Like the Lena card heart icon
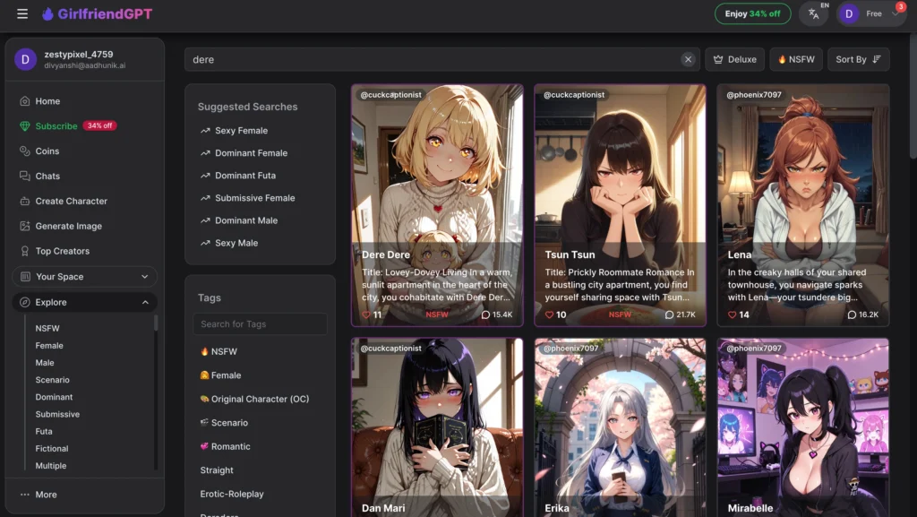Image resolution: width=917 pixels, height=517 pixels. click(733, 315)
